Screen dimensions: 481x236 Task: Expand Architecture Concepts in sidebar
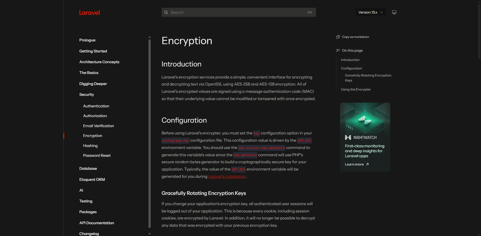[99, 62]
